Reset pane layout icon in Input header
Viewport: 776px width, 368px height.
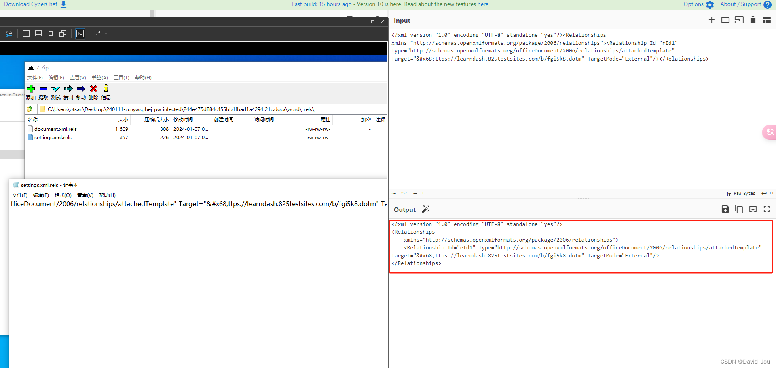[x=767, y=20]
